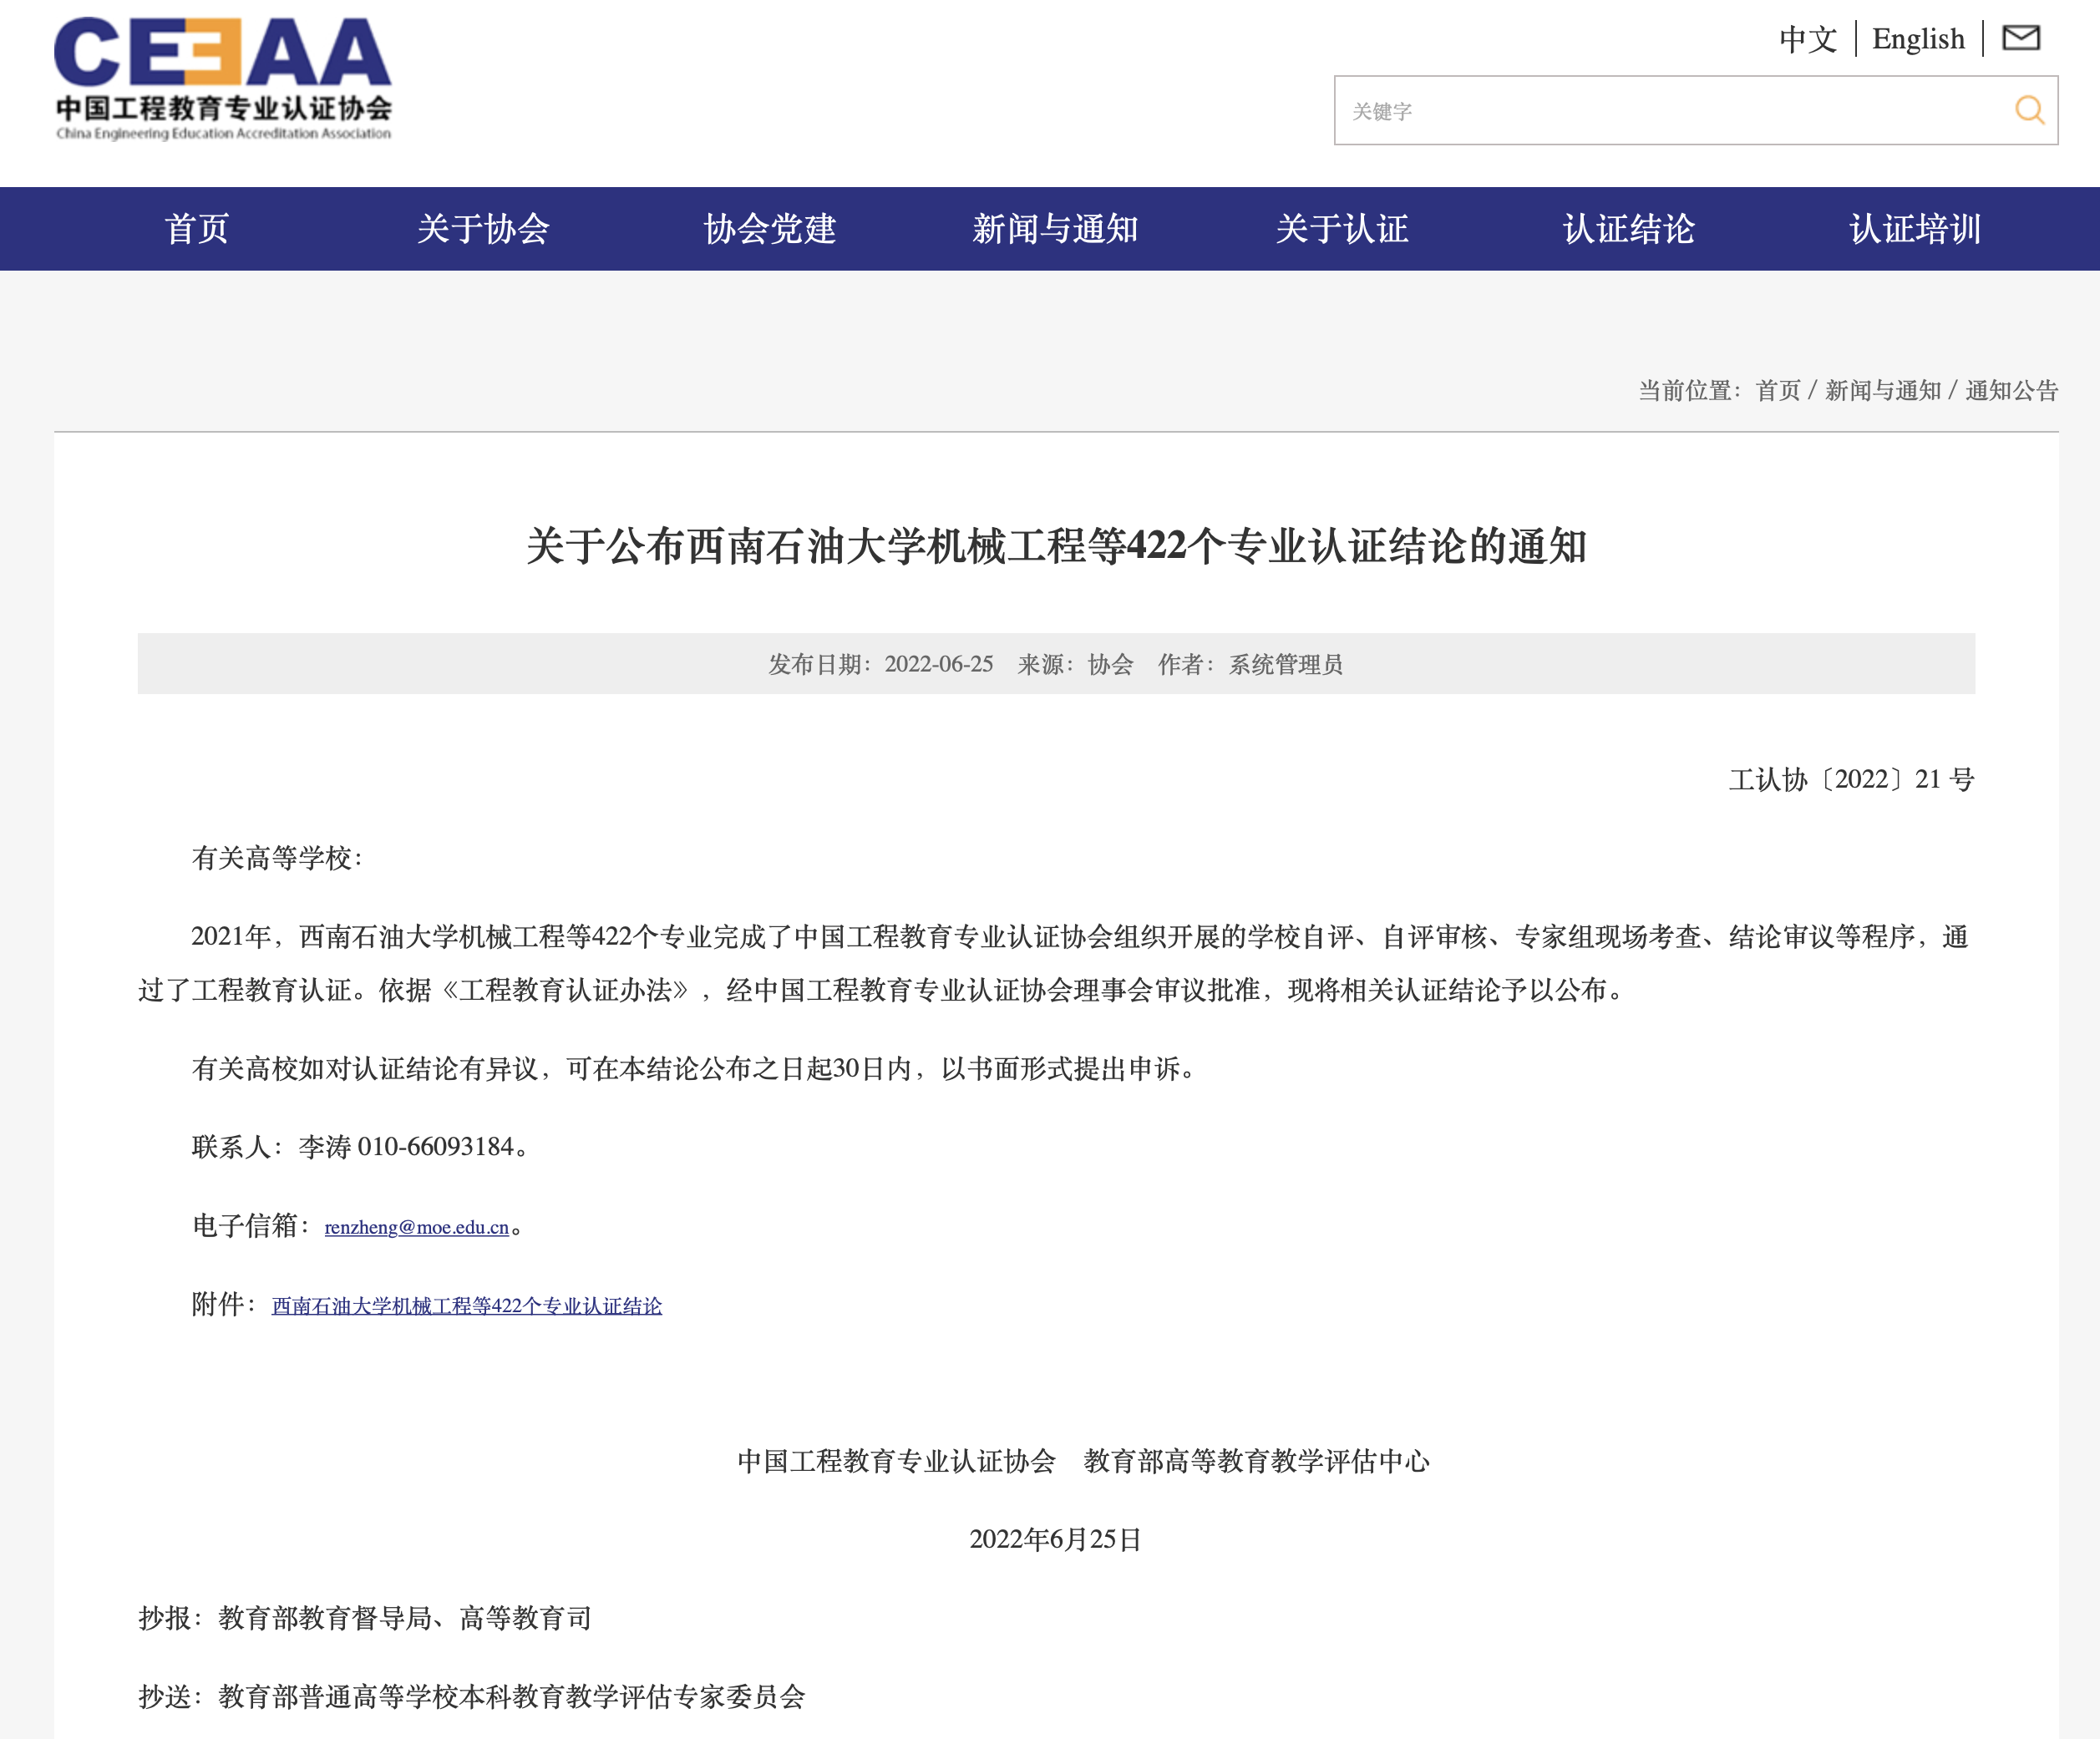Viewport: 2100px width, 1739px height.
Task: Click the publish date 2022-06-25
Action: (939, 664)
